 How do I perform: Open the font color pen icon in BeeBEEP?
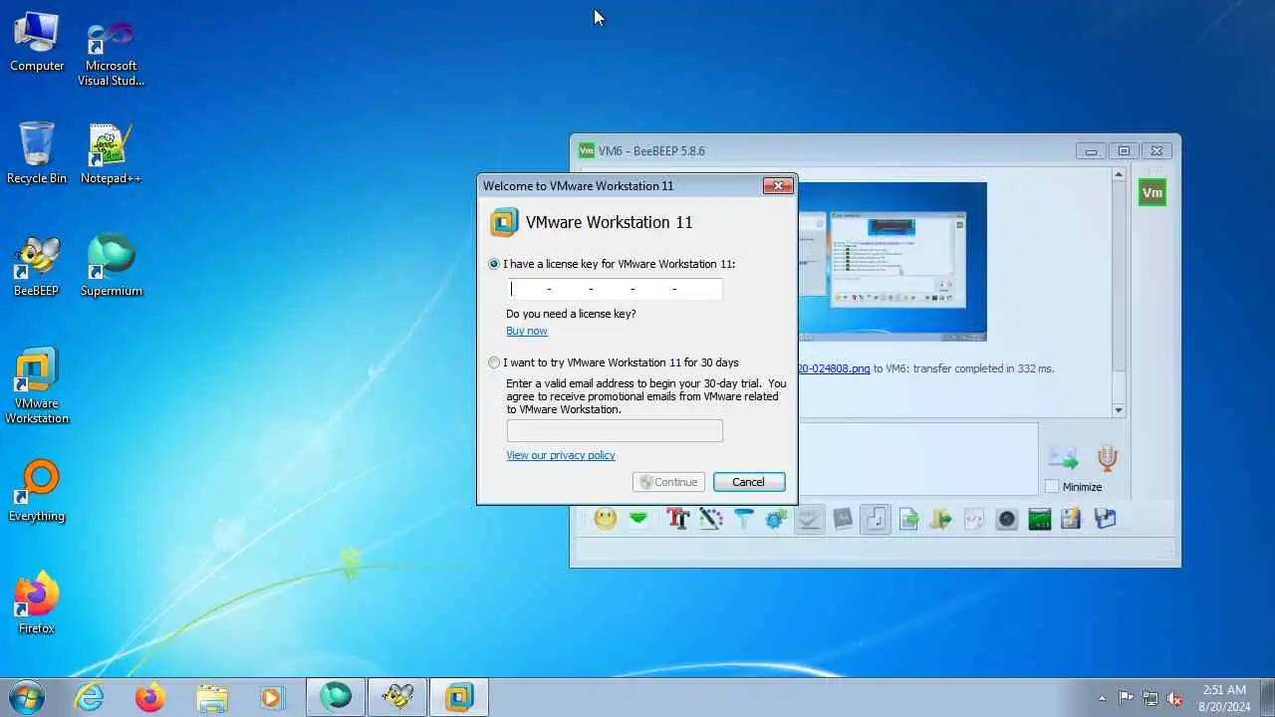(x=710, y=519)
